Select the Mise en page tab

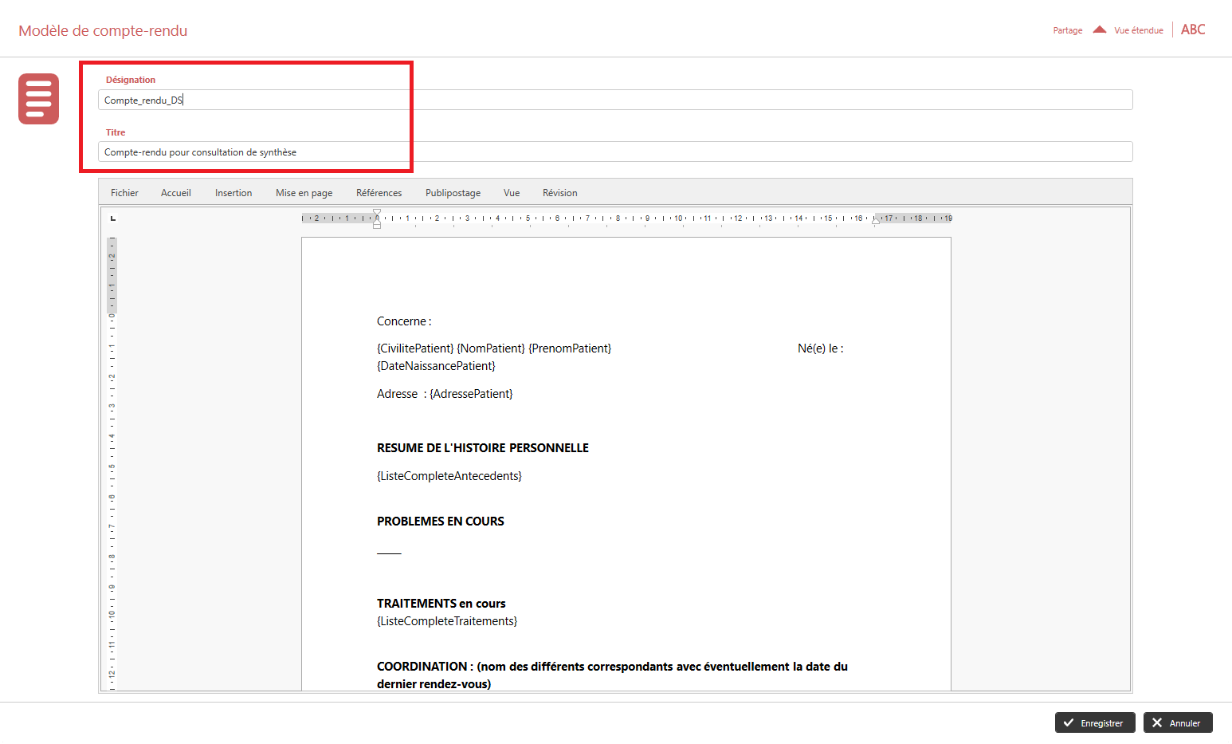[x=304, y=193]
